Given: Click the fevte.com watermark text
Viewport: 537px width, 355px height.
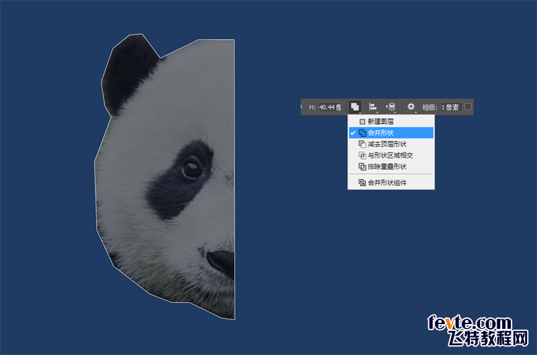Looking at the screenshot, I should coord(469,323).
